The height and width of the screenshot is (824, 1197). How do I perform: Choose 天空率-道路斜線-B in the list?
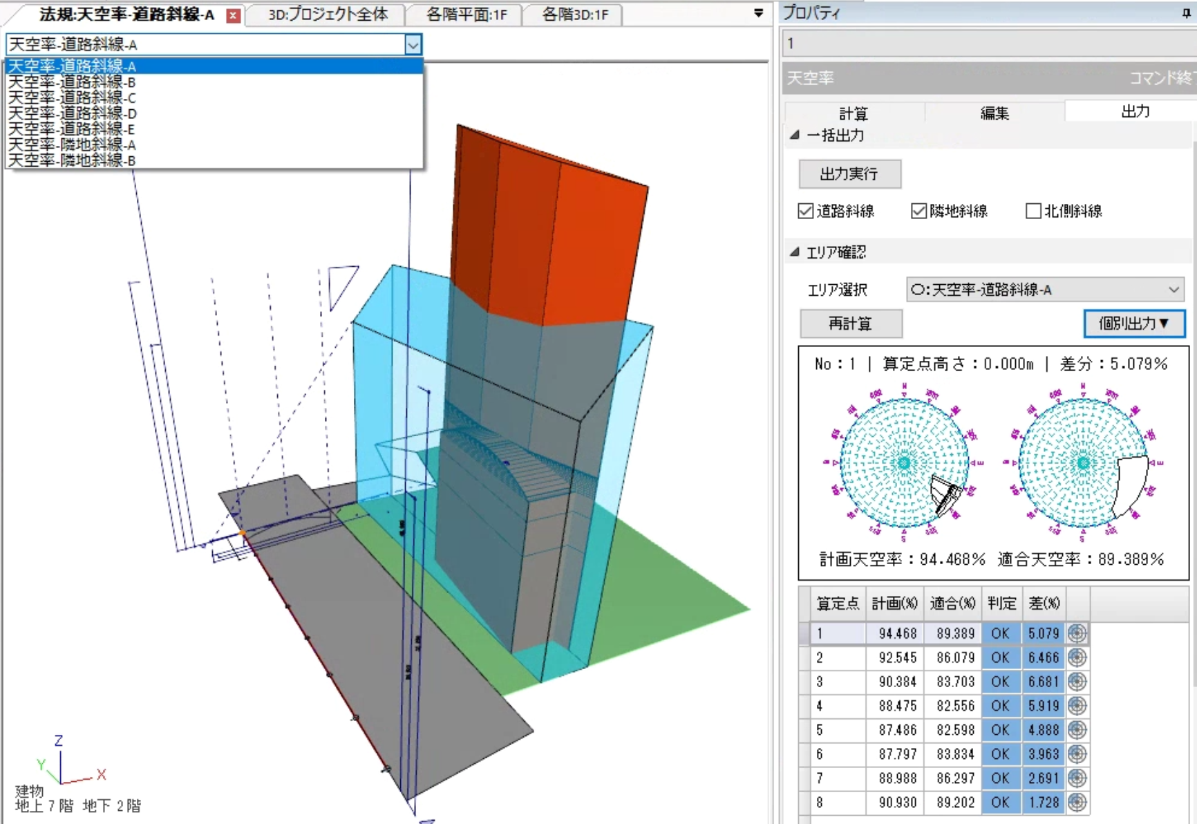pyautogui.click(x=214, y=82)
